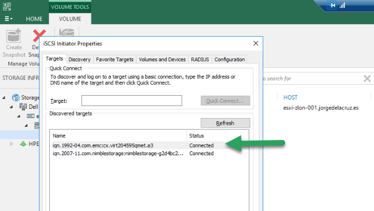Switch to Favorite Targets tab
Screen dimensions: 374x211
pyautogui.click(x=115, y=60)
